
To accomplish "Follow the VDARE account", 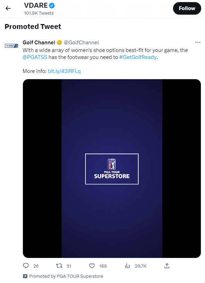I will [x=187, y=8].
